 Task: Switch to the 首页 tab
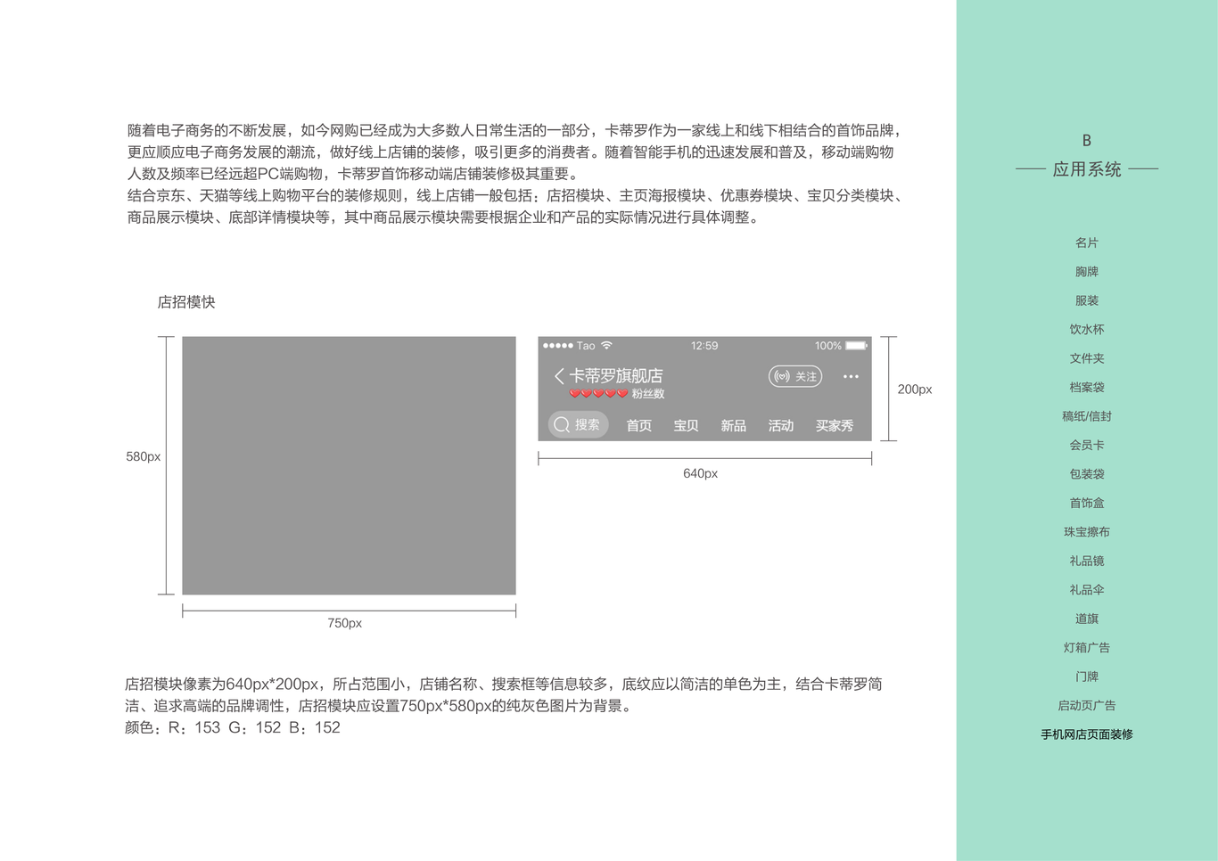[638, 426]
